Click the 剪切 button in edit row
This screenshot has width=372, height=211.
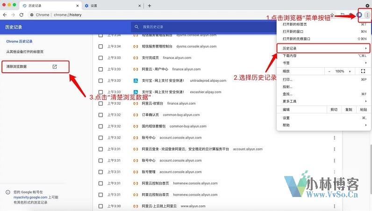pos(334,110)
